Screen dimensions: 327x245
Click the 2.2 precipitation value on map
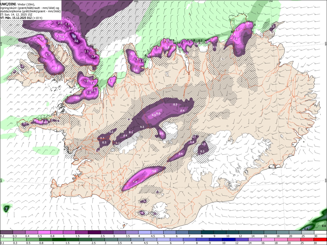(67, 24)
